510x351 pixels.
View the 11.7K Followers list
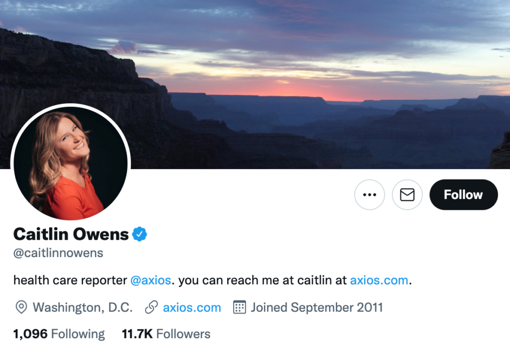(x=166, y=334)
